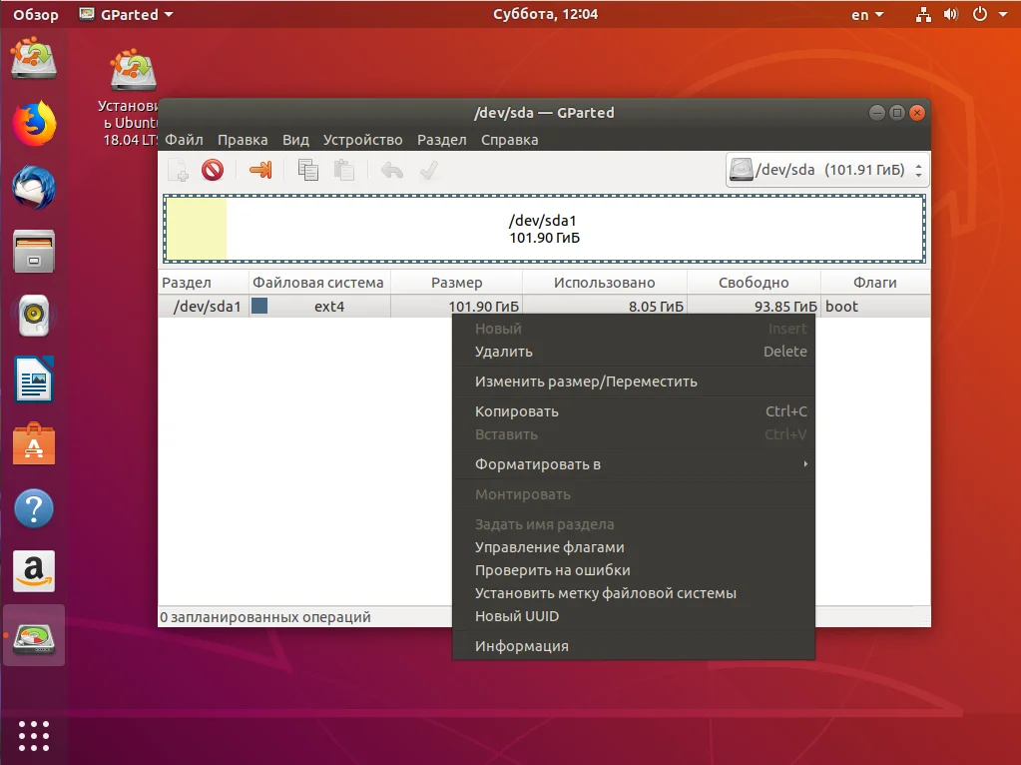Select 'Изменить размер/Переместить' from context menu

pos(586,382)
